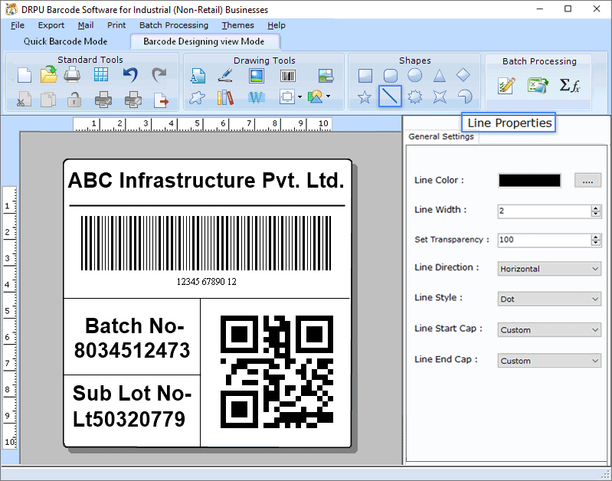
Task: Click the books library icon
Action: coord(226,97)
